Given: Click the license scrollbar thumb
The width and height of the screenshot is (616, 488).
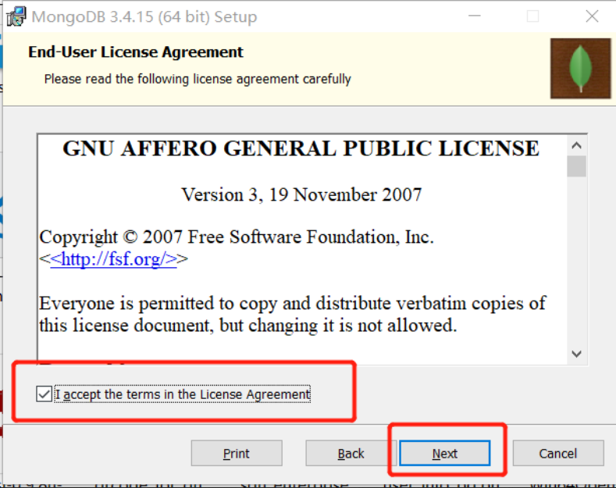Looking at the screenshot, I should pyautogui.click(x=576, y=166).
